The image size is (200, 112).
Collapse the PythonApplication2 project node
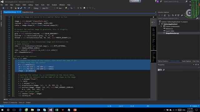(159, 24)
